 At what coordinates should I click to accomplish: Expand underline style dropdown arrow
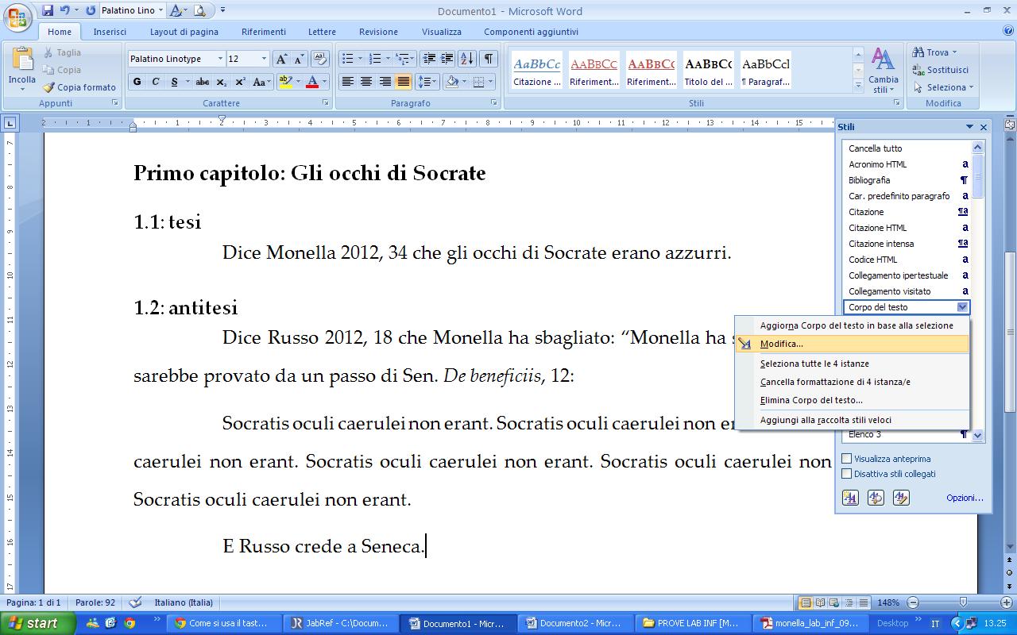point(187,82)
